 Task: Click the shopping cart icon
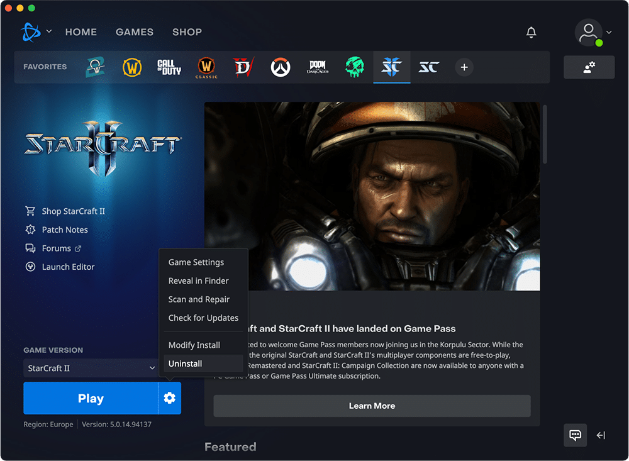coord(30,211)
